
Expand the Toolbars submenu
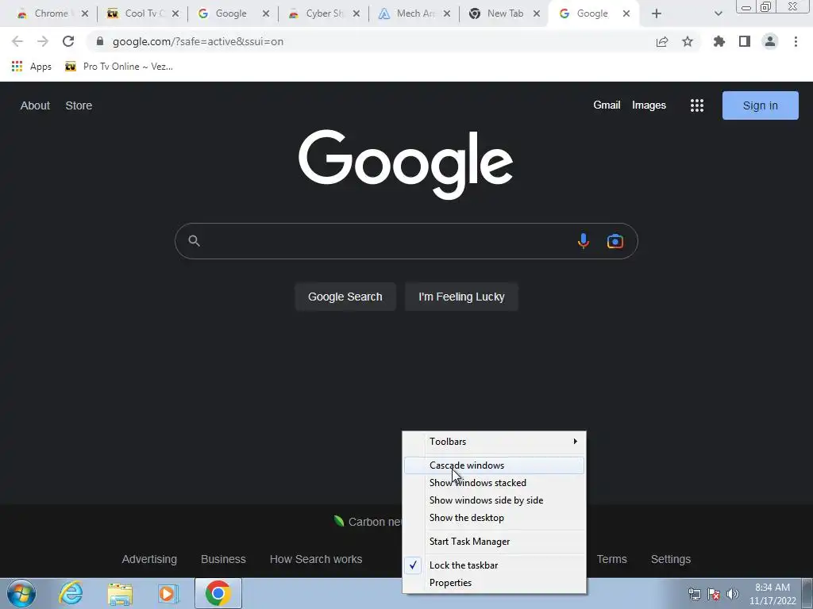(494, 442)
